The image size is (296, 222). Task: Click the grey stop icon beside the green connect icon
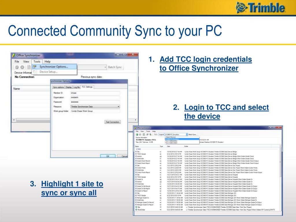pos(140,135)
